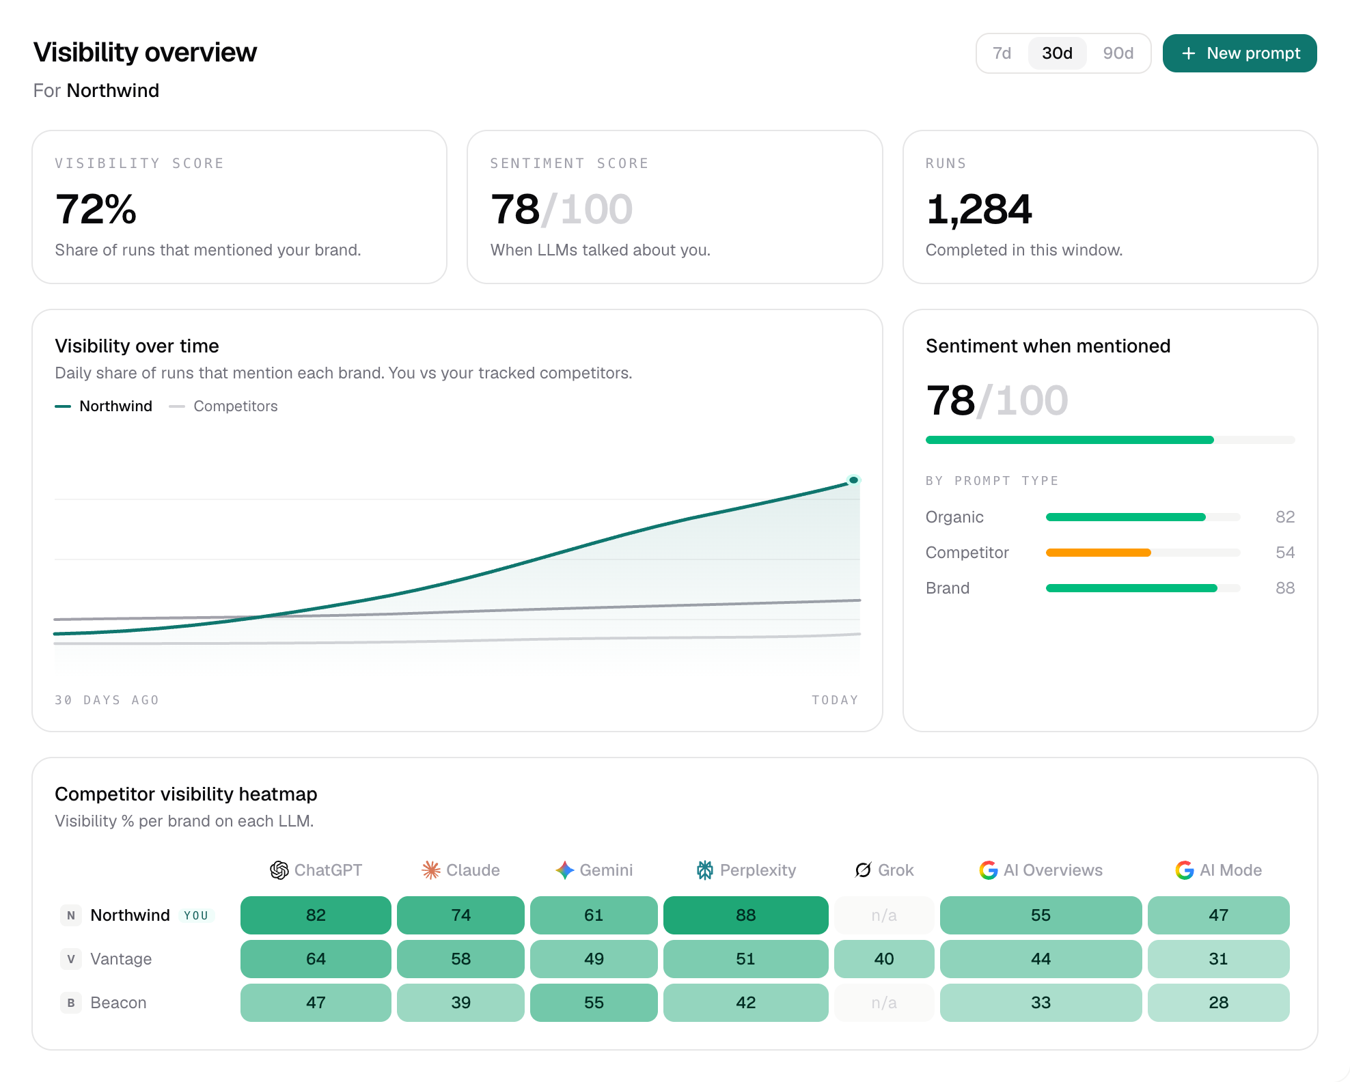This screenshot has width=1350, height=1082.
Task: Click the ChatGPT logo icon in heatmap header
Action: point(279,870)
